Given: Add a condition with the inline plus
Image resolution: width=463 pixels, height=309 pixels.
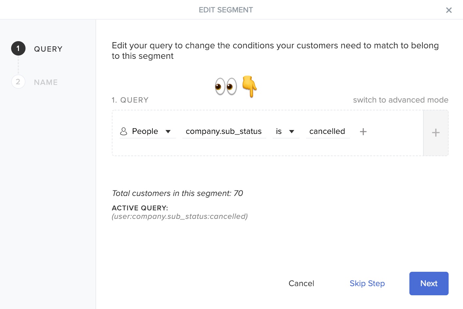Looking at the screenshot, I should point(363,132).
